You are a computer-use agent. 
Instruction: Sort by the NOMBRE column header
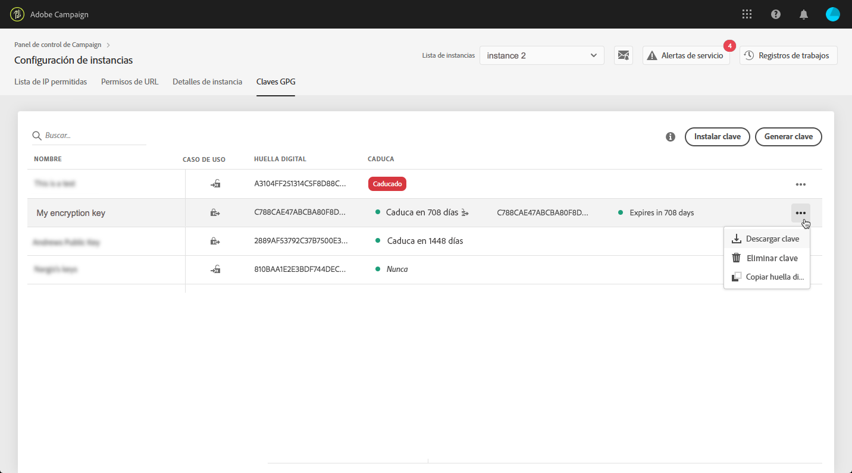point(48,159)
